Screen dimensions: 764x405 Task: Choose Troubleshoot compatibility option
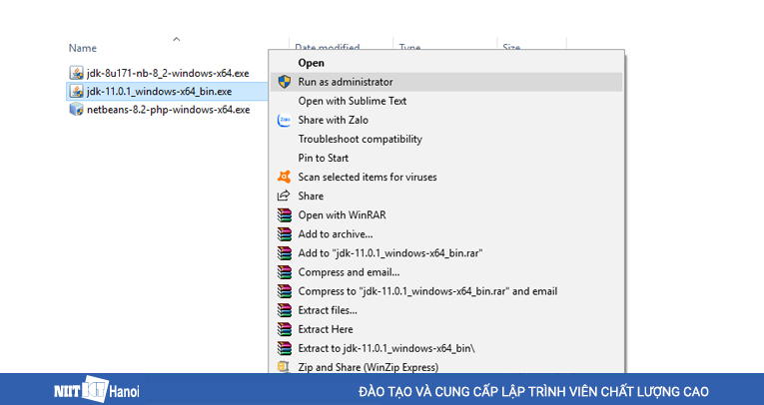pos(360,139)
